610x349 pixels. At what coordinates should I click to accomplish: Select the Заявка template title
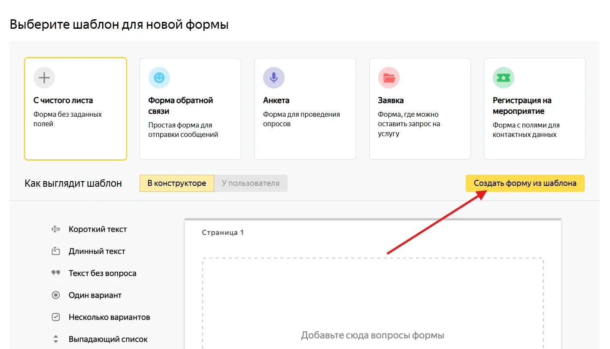391,100
